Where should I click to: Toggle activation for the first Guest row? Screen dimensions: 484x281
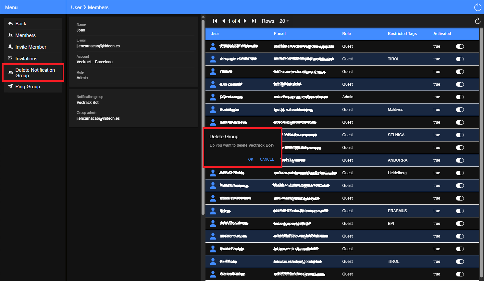coord(460,46)
